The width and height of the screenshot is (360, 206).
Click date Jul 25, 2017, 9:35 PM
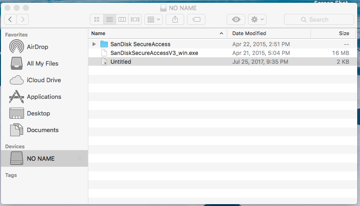[260, 61]
